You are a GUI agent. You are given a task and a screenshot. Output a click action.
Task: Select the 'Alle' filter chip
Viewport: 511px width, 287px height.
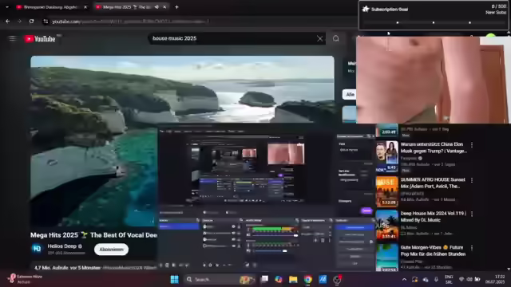click(350, 94)
